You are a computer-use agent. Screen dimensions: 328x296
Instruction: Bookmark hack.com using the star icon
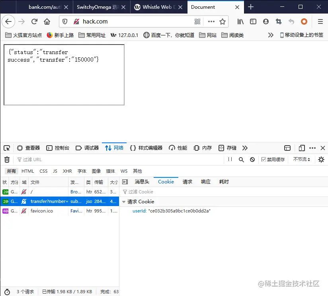point(223,21)
